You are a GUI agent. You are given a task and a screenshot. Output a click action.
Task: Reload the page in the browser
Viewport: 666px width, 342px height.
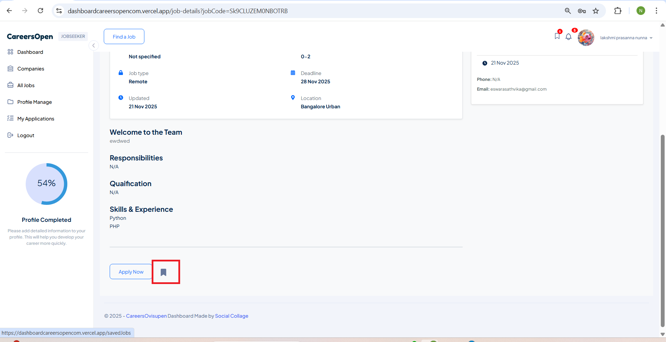coord(41,11)
